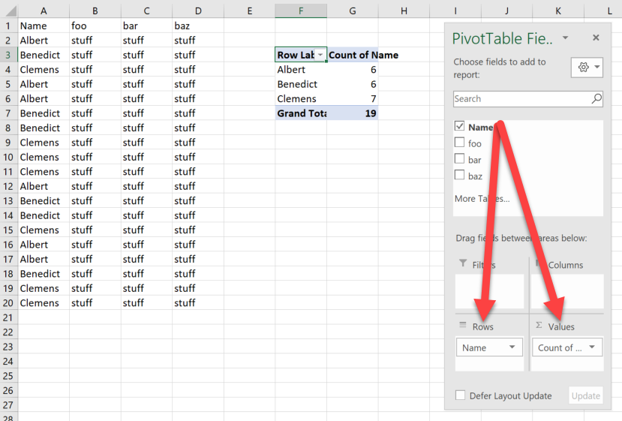Viewport: 622px width, 421px height.
Task: Click the Rows area icon
Action: click(462, 326)
